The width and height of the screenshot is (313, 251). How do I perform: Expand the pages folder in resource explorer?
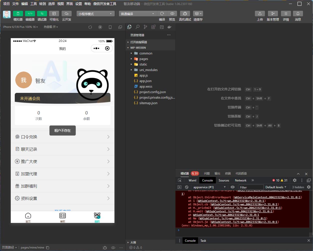click(x=144, y=59)
